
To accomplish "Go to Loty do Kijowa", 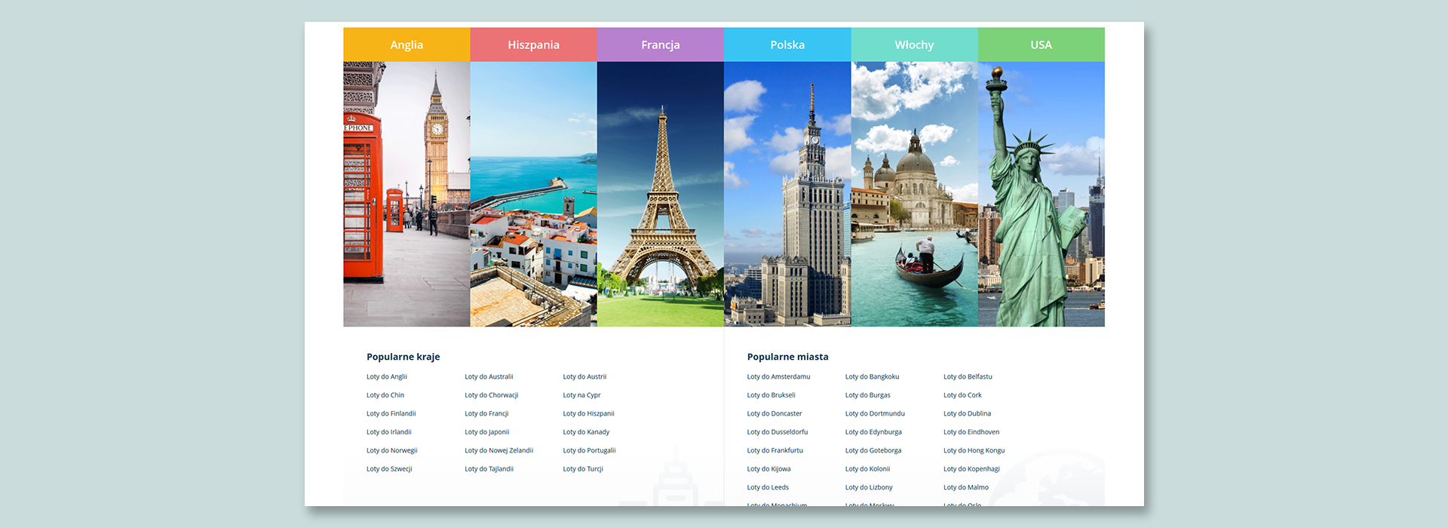I will (769, 469).
